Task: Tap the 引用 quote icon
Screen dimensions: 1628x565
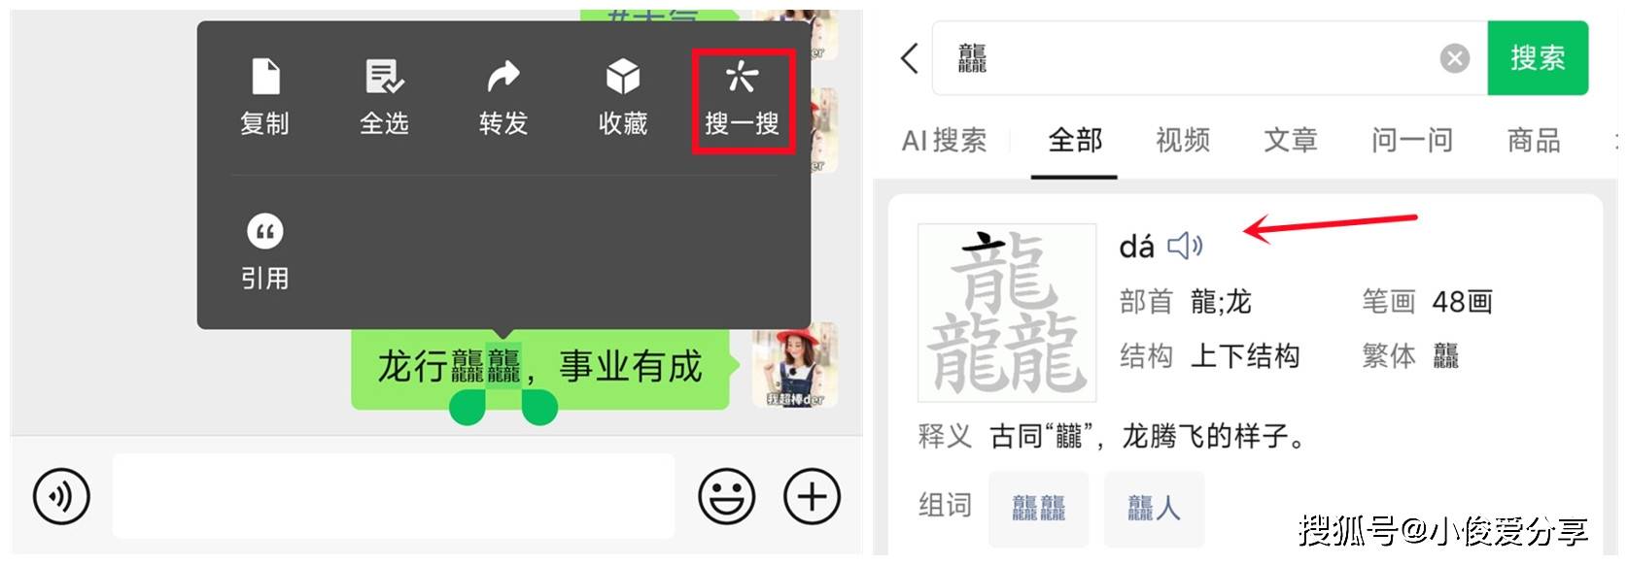Action: tap(265, 231)
